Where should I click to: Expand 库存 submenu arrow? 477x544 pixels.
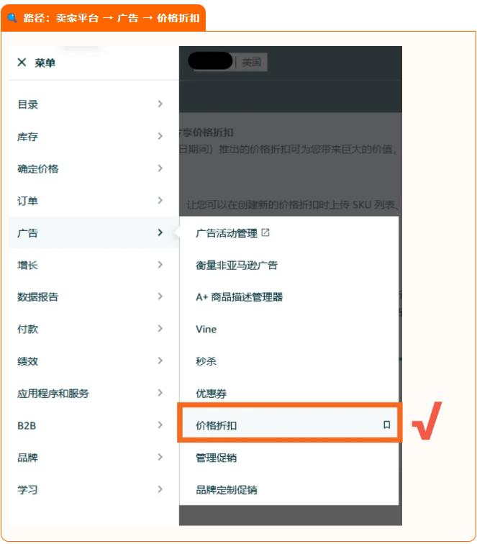click(160, 136)
